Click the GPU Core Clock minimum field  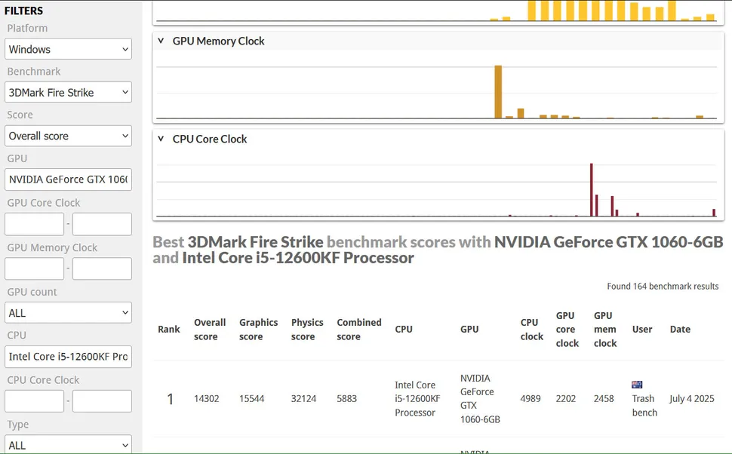tap(35, 224)
